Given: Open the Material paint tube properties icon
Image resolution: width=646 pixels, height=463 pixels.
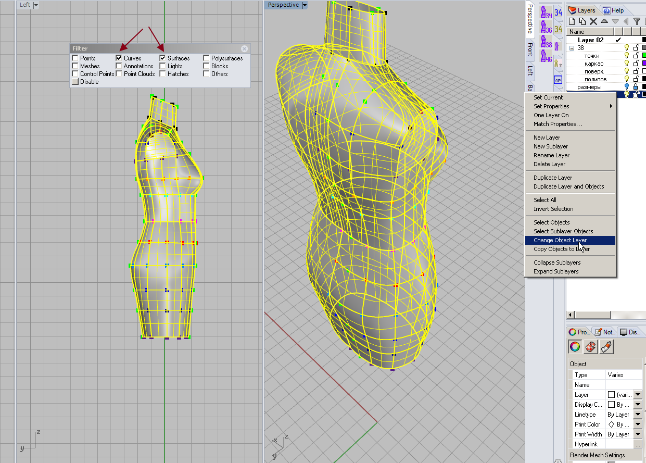Looking at the screenshot, I should pyautogui.click(x=606, y=347).
